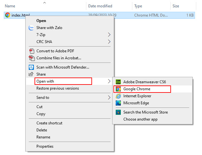Viewport: 202px width, 155px height.
Task: Expand the CRC SHA submenu arrow
Action: (x=109, y=42)
